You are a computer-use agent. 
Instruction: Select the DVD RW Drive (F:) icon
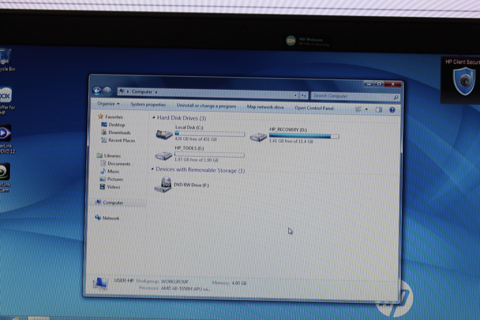163,185
